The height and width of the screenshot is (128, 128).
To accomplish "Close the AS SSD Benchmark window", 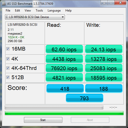I will (120, 3).
